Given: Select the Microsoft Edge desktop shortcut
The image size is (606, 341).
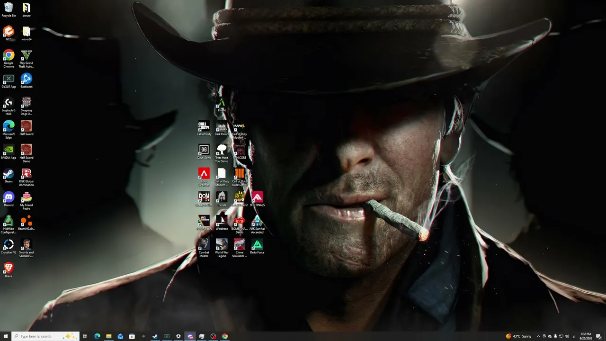Looking at the screenshot, I should (9, 130).
